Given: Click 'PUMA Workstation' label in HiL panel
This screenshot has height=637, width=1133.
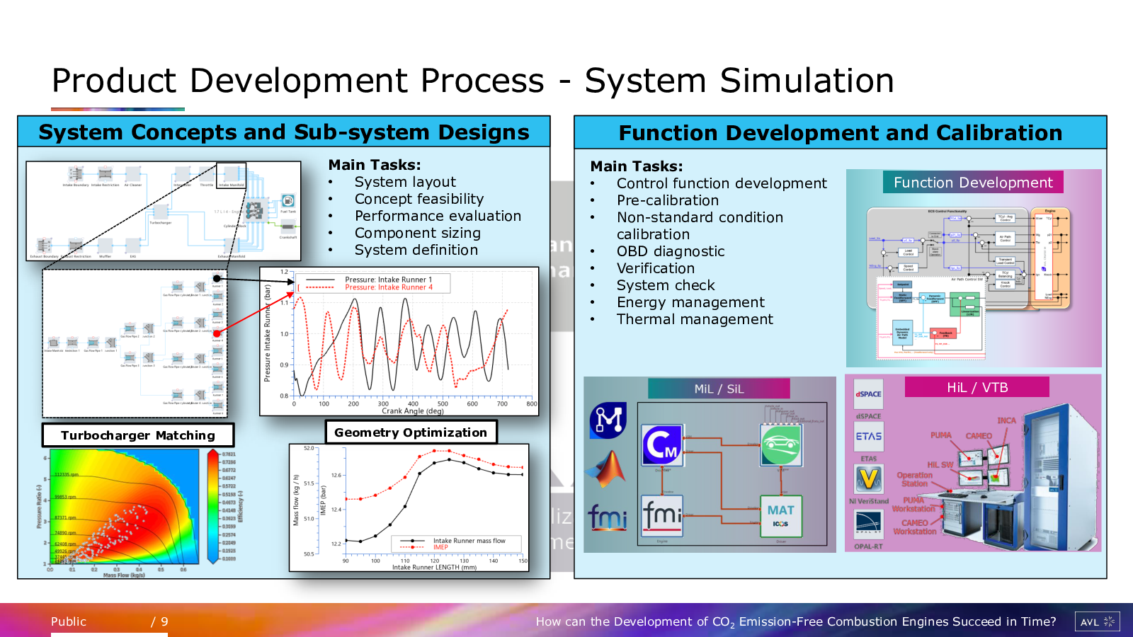Looking at the screenshot, I should click(x=913, y=504).
